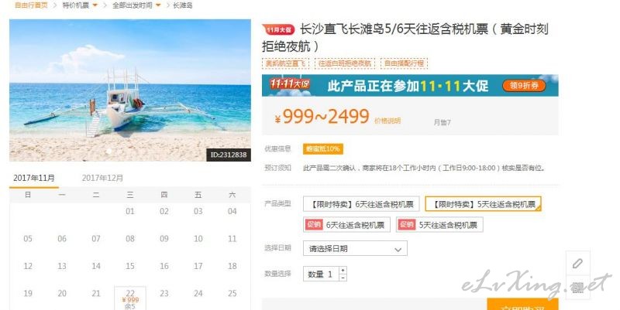Click the orange 立即购买 button

pyautogui.click(x=522, y=305)
